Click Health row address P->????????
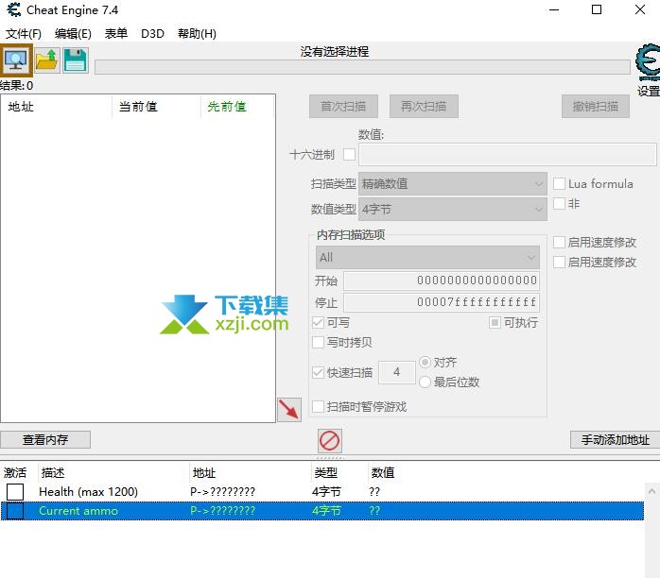The height and width of the screenshot is (578, 660). pyautogui.click(x=222, y=491)
